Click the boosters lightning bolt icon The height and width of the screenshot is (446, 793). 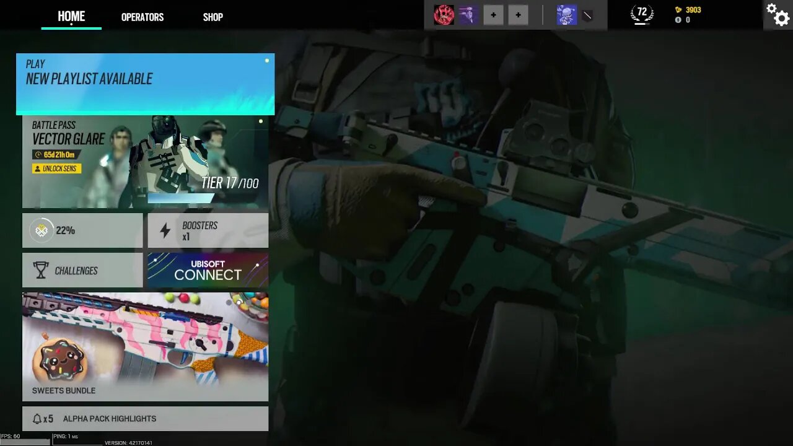coord(165,230)
